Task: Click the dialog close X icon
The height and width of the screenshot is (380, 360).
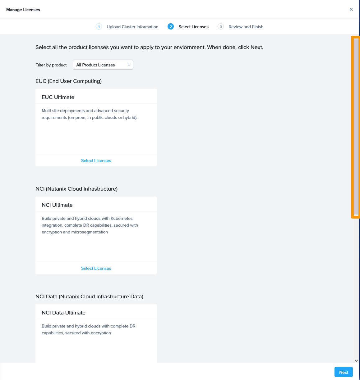Action: click(351, 9)
